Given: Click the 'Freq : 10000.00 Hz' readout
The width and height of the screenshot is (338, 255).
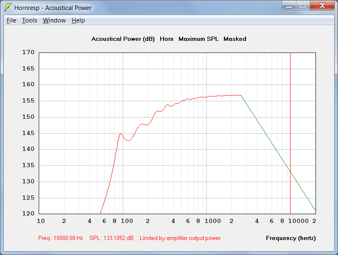Looking at the screenshot, I should (x=61, y=238).
